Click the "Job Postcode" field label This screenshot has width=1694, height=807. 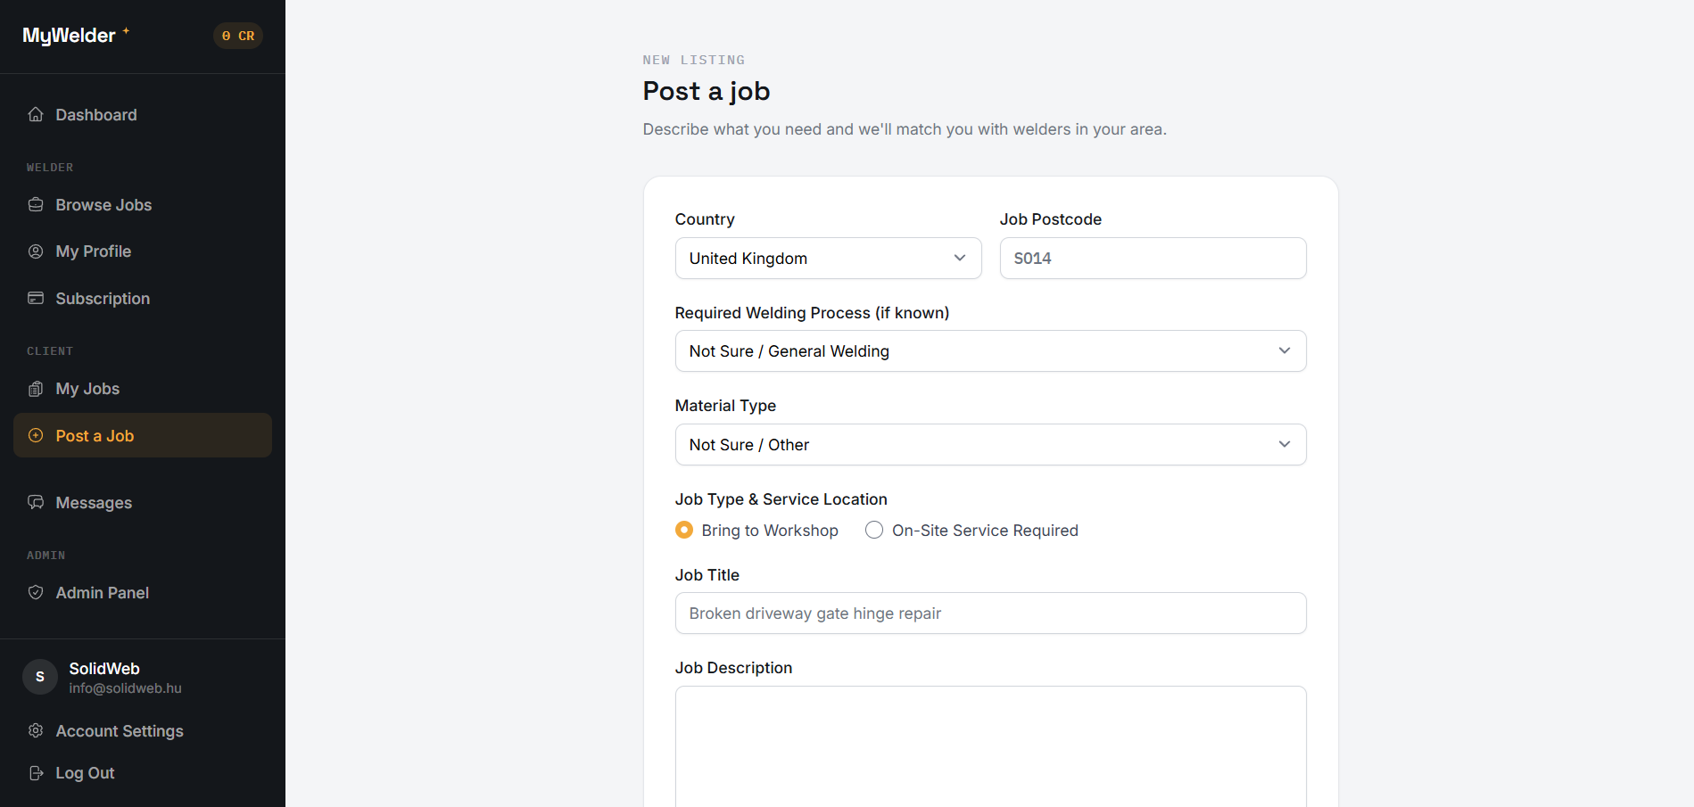(1051, 219)
